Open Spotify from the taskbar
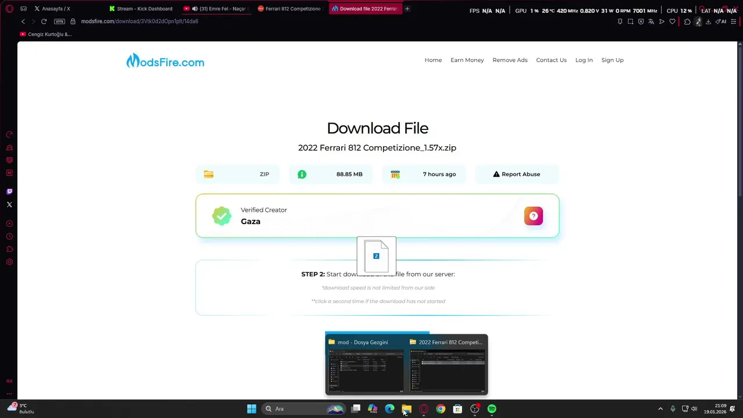The image size is (743, 418). click(492, 409)
